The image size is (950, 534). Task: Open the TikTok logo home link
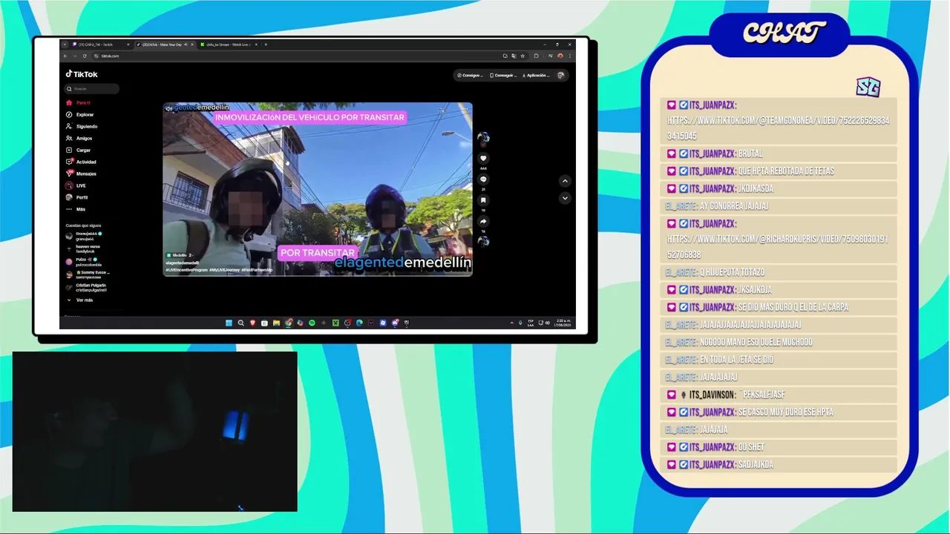[82, 74]
